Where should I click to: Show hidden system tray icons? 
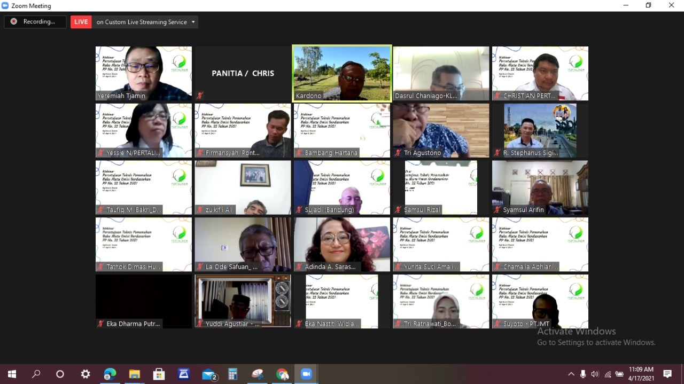pos(571,374)
